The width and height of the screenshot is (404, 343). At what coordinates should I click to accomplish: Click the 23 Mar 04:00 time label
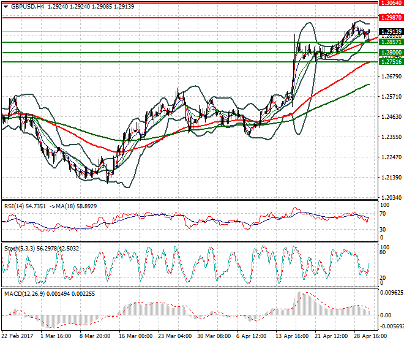tap(174, 336)
